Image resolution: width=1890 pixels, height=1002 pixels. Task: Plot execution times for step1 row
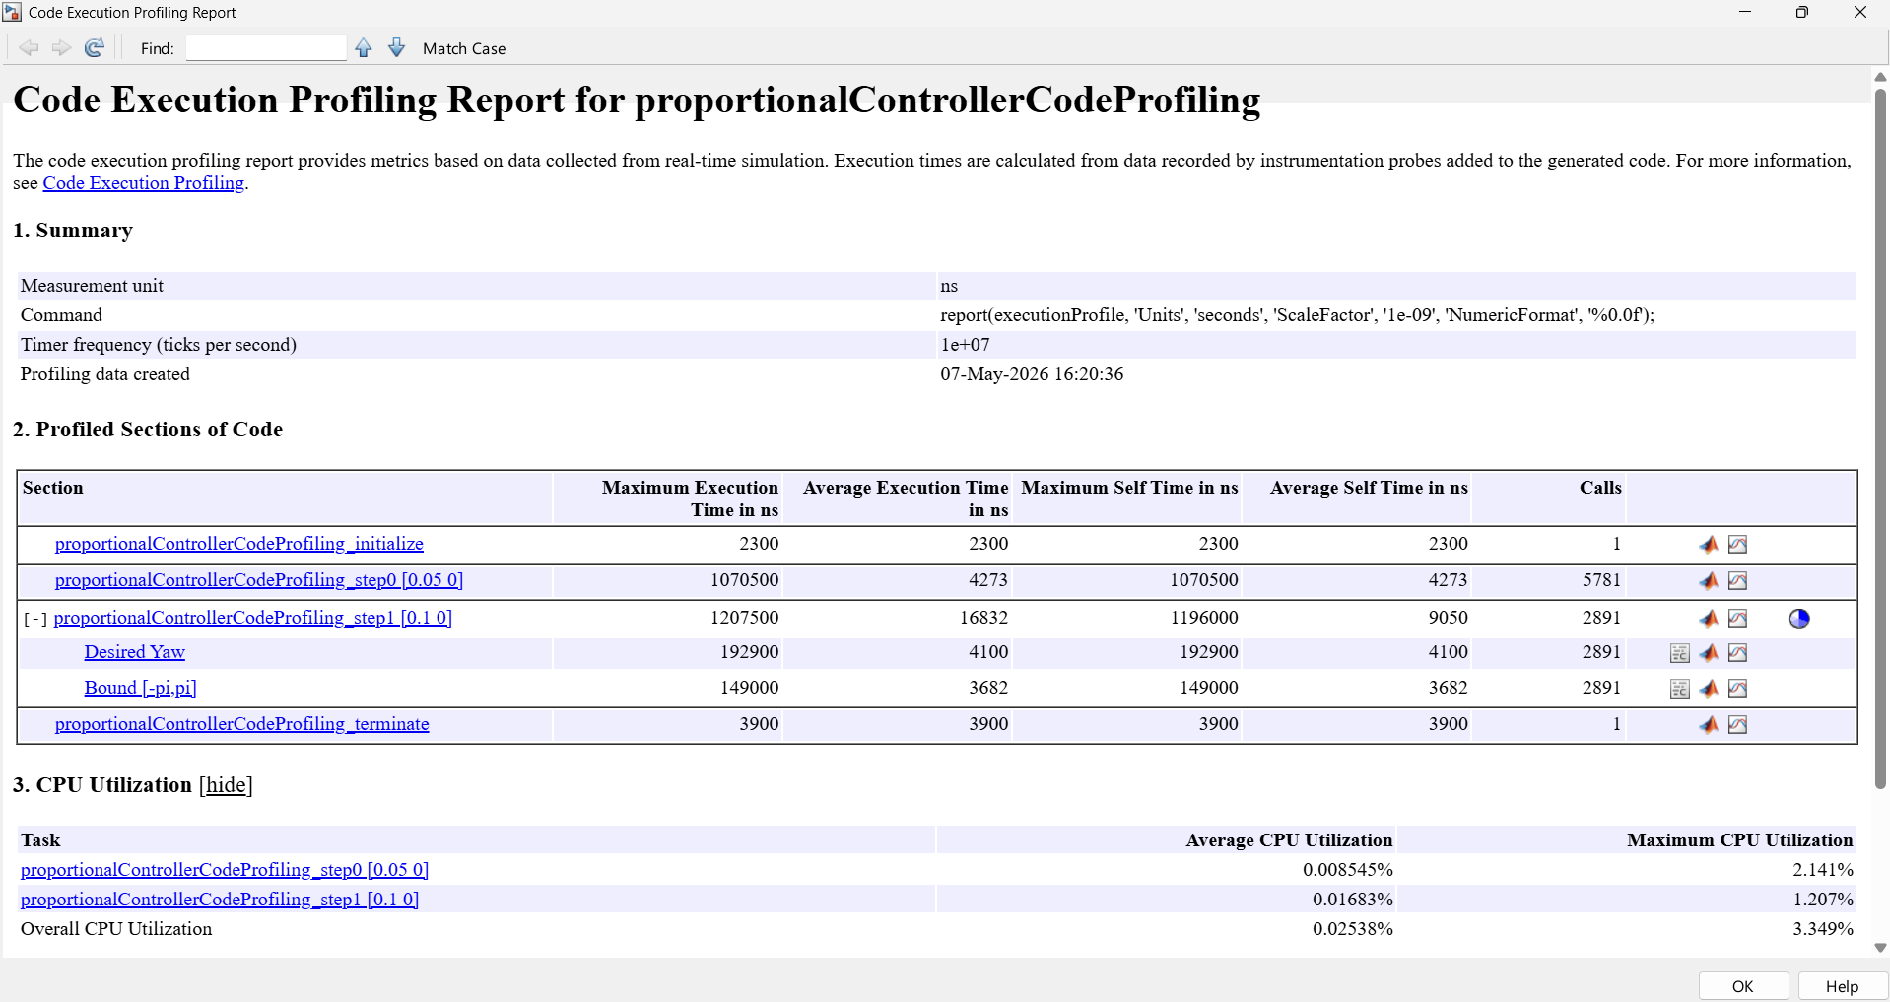(x=1738, y=618)
